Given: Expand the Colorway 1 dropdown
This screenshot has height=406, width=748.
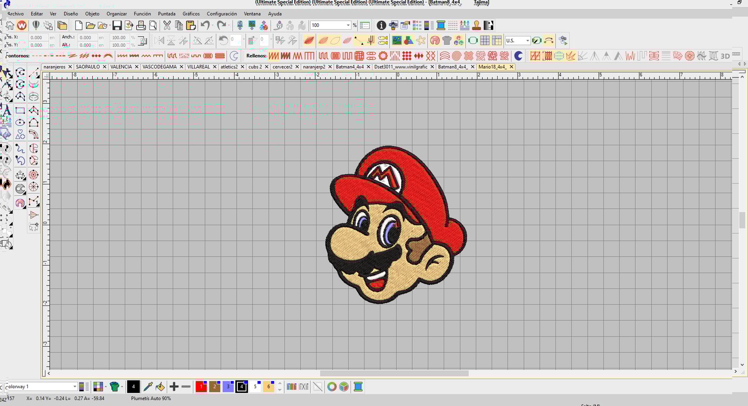Looking at the screenshot, I should click(75, 387).
